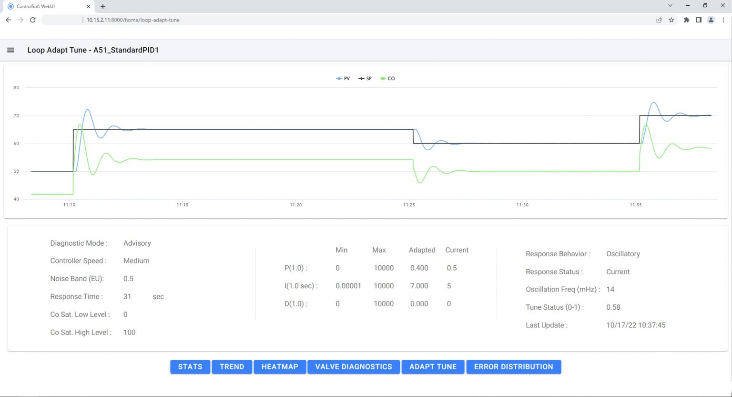Bookmark the page with the star icon
732x397 pixels.
(x=672, y=20)
